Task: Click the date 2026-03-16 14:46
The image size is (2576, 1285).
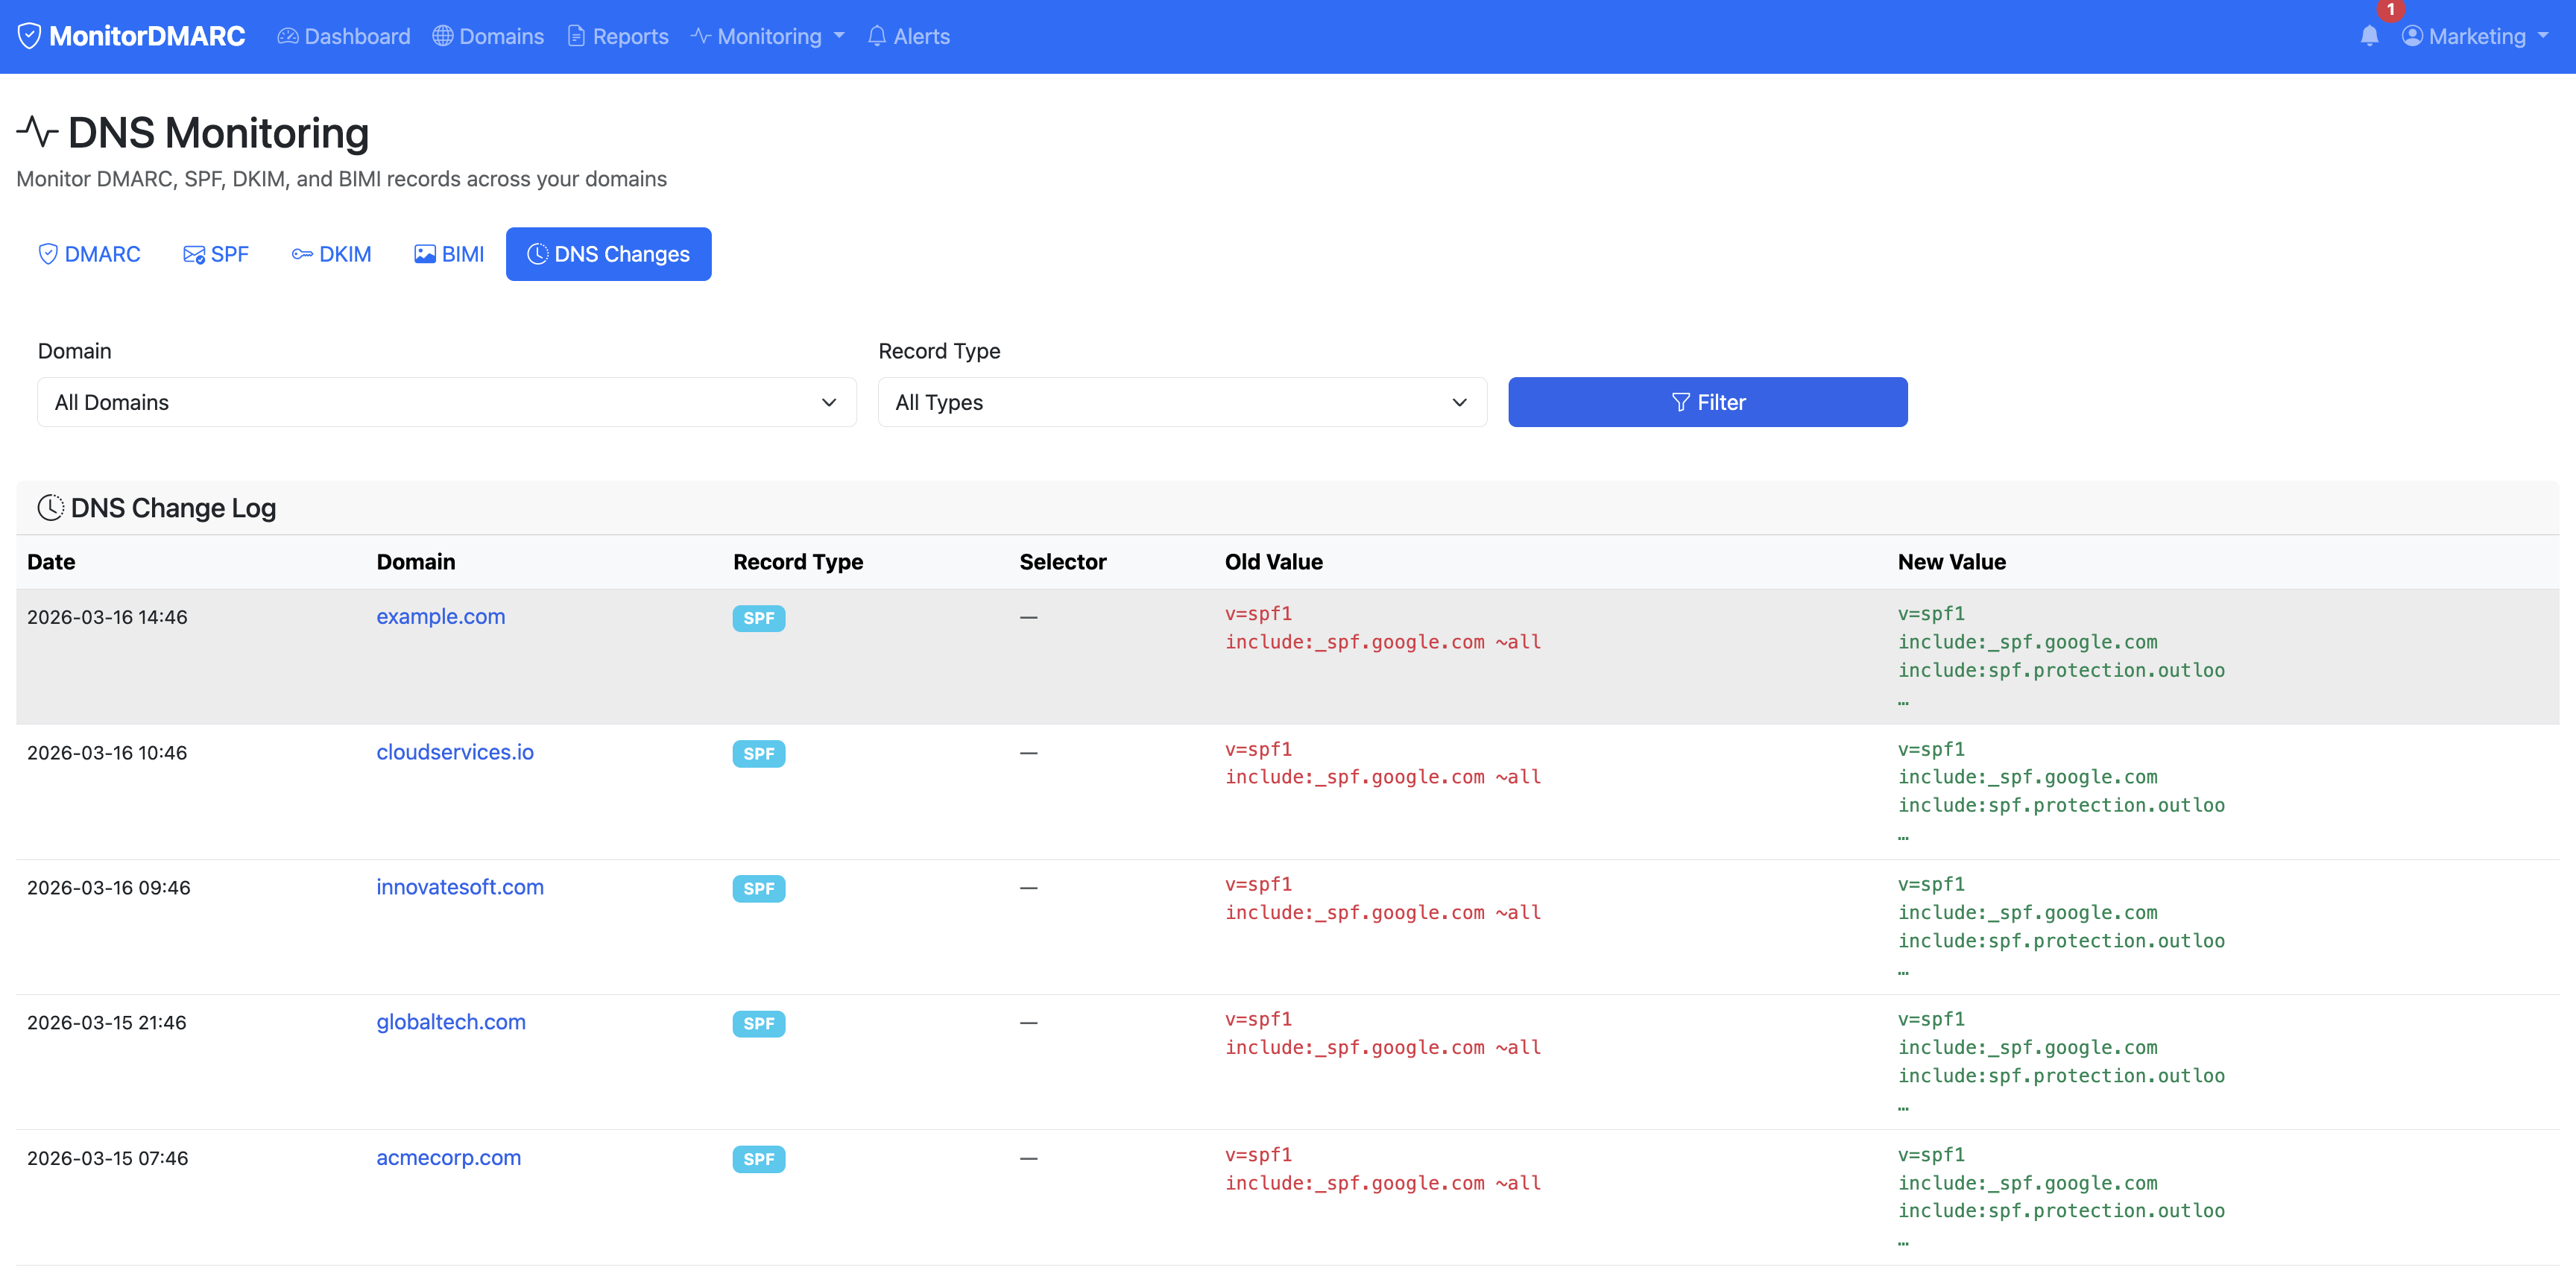Action: (x=107, y=617)
